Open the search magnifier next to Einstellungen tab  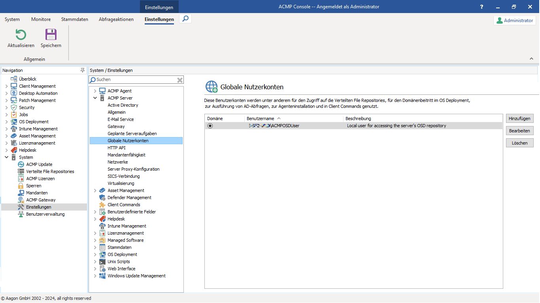[185, 18]
